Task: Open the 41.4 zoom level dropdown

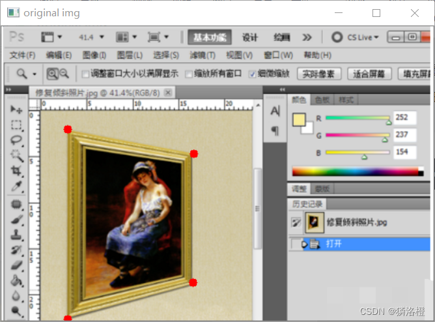Action: click(x=102, y=37)
